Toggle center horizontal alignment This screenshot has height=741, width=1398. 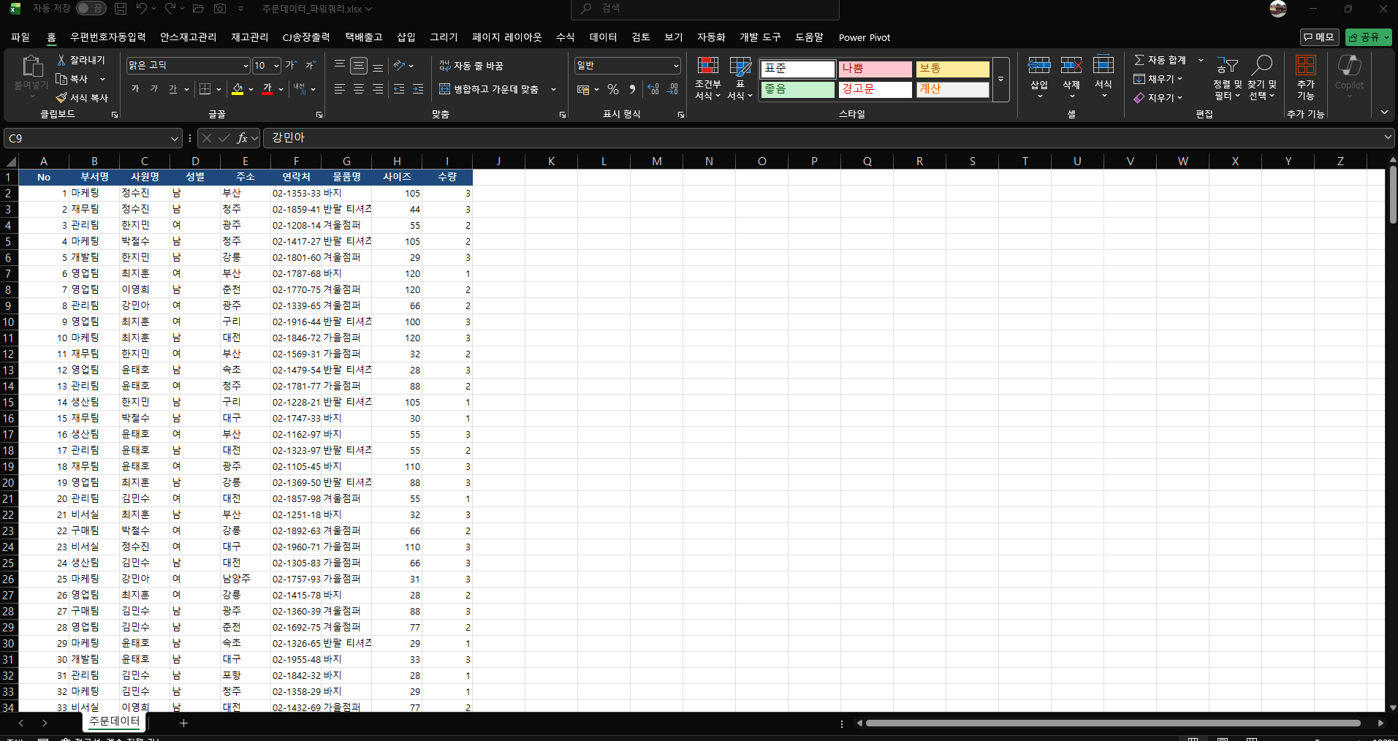tap(359, 89)
